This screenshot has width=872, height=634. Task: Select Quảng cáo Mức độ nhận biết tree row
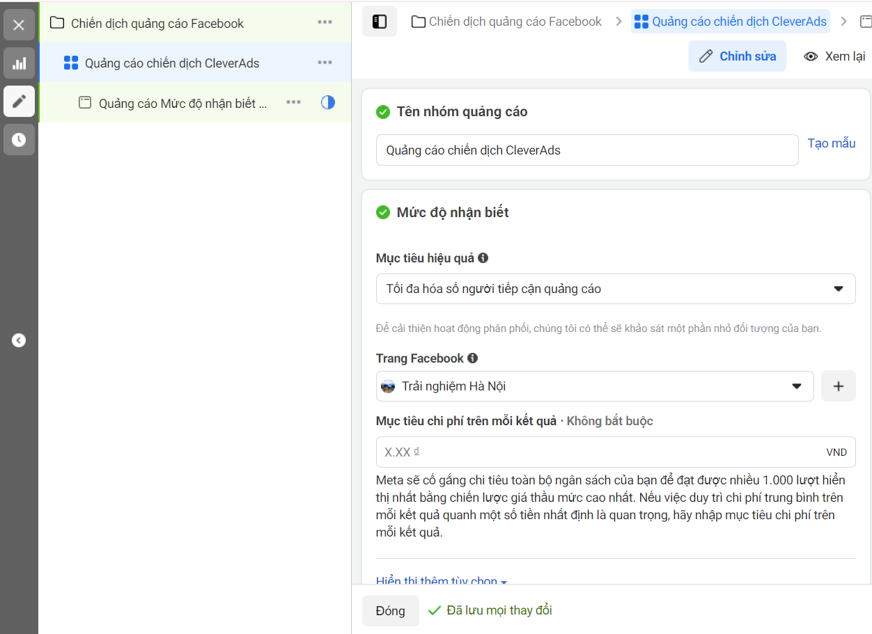tap(195, 102)
